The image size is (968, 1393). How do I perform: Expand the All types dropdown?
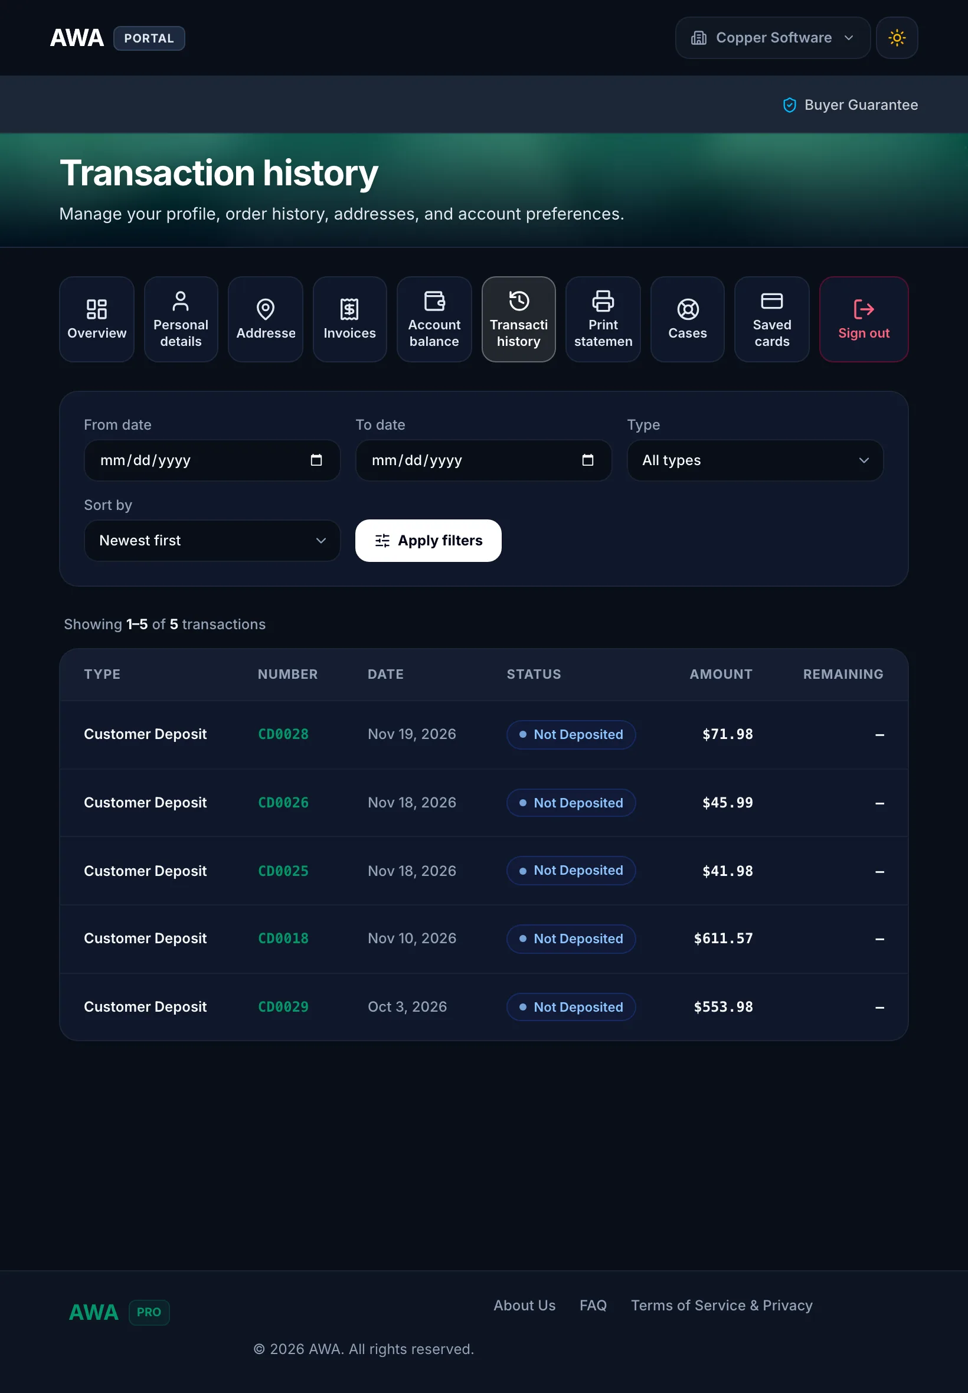(x=754, y=460)
